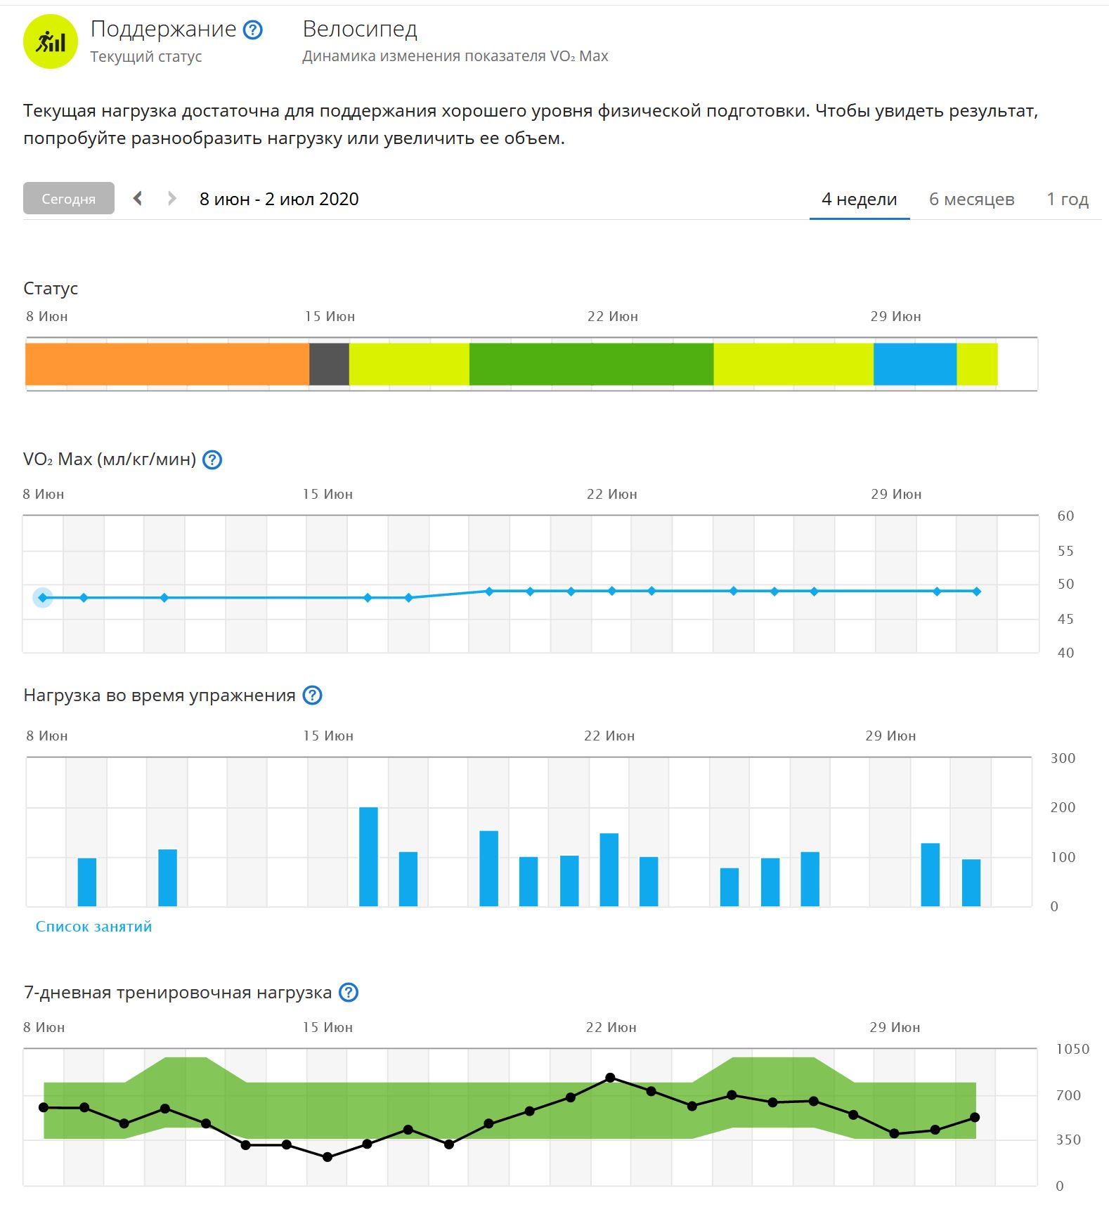Click the dark green status segment

pos(591,364)
